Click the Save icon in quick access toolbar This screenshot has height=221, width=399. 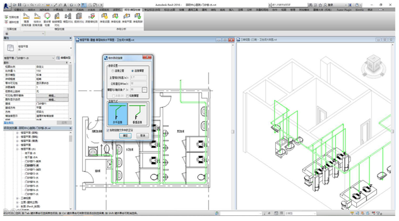(19, 5)
